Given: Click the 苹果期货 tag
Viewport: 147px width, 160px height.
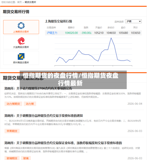Looking at the screenshot, I should tap(12, 131).
